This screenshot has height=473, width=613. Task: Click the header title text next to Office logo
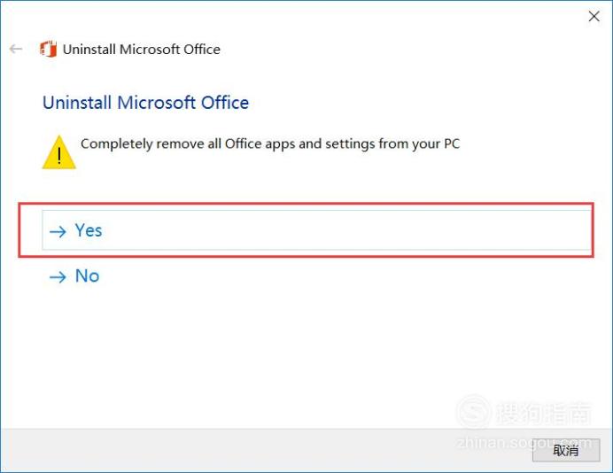tap(141, 50)
